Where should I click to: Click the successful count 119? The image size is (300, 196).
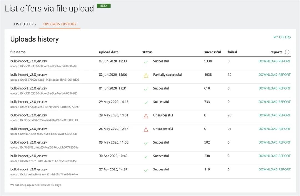point(207,169)
